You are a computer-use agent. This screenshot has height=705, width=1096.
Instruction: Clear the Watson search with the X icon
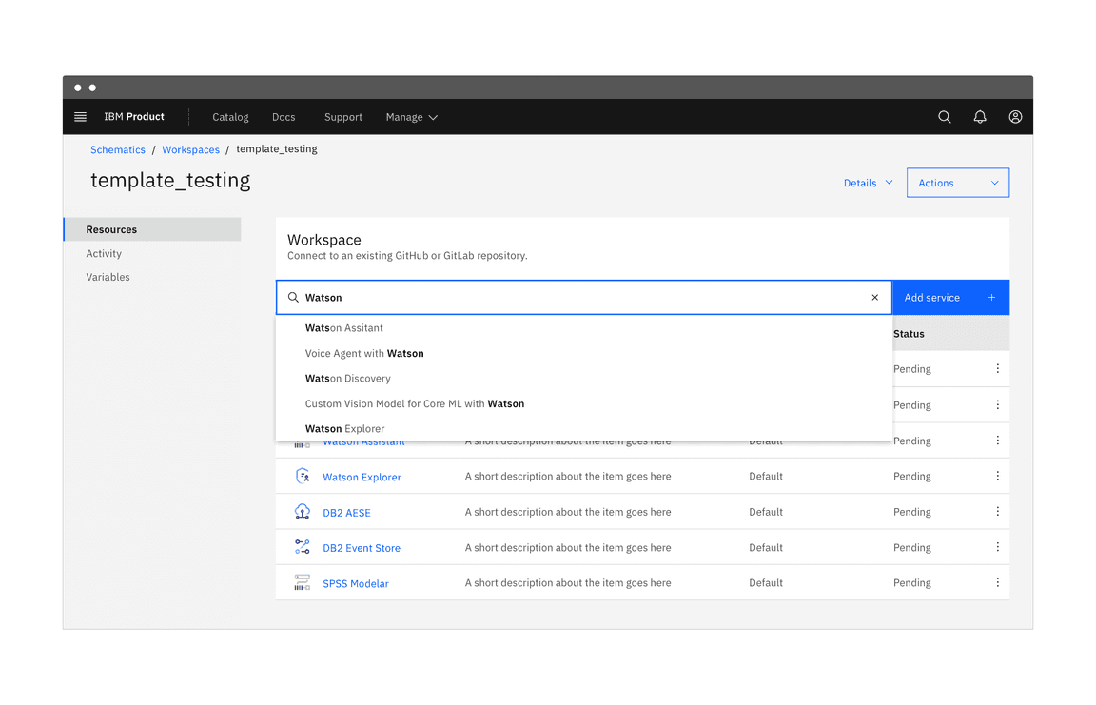pyautogui.click(x=874, y=297)
